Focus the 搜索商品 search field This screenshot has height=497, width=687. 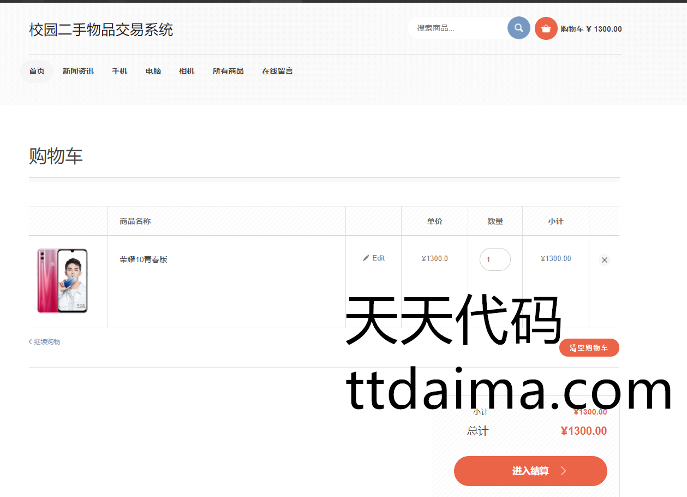[457, 28]
